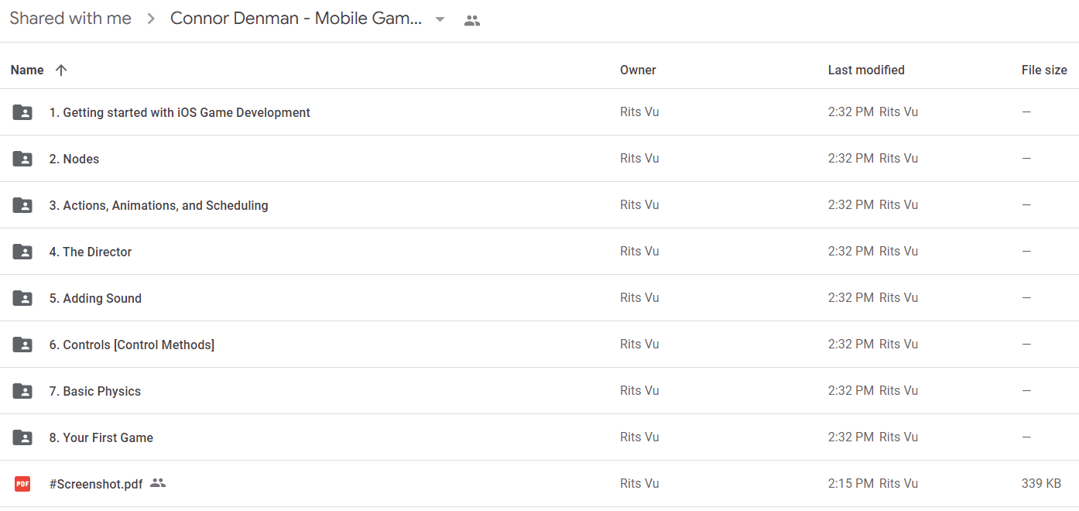Reverse sort direction with the Name arrow

(61, 70)
